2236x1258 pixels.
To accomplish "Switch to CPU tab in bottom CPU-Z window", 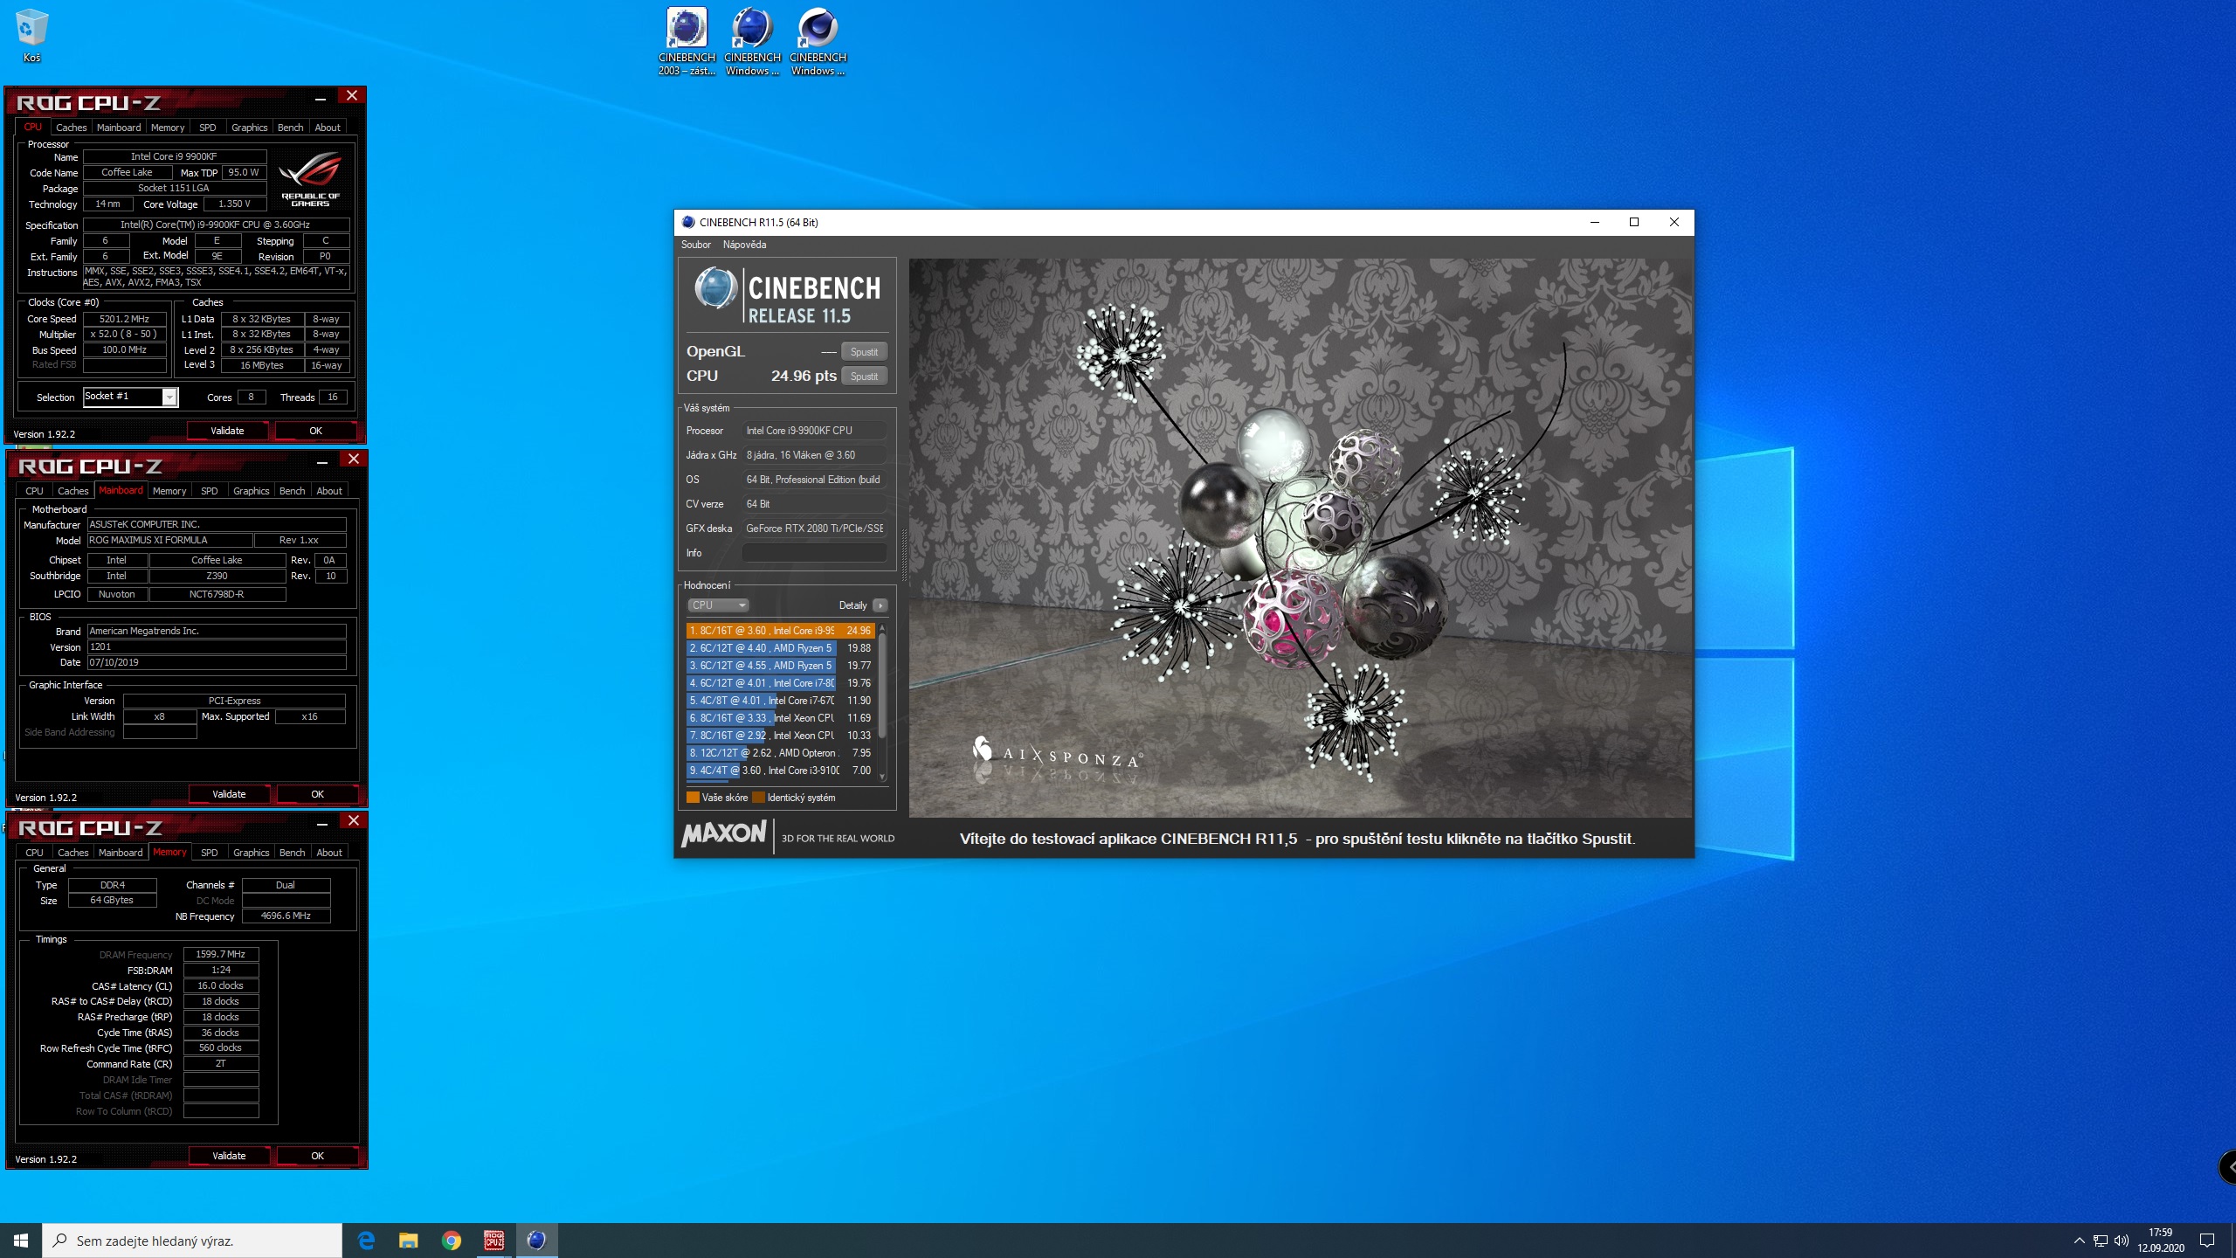I will (34, 853).
